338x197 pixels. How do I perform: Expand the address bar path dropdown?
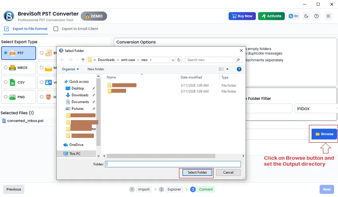[x=173, y=60]
